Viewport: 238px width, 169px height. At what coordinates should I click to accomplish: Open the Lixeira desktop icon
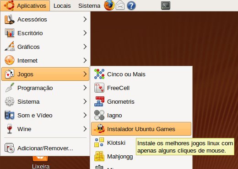pos(41,162)
